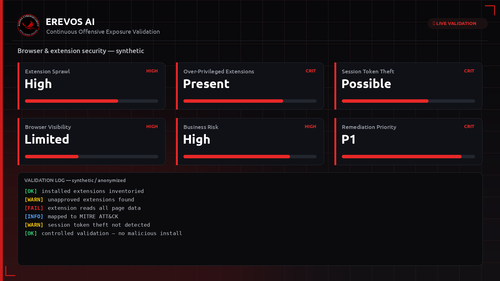
Task: Click the CRIT badge on Session Token Theft
Action: click(469, 71)
